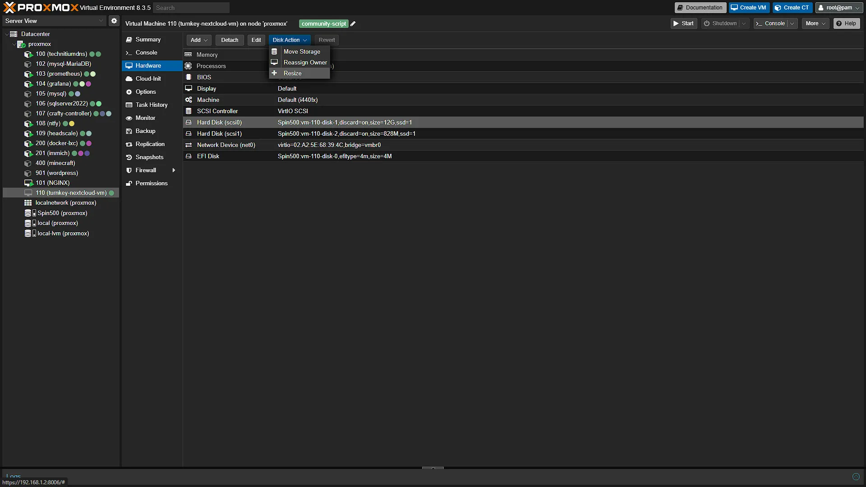Select 201 (immich) in the tree

pyautogui.click(x=61, y=153)
